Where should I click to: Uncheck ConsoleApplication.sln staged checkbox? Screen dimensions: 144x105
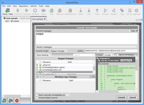tap(37, 70)
